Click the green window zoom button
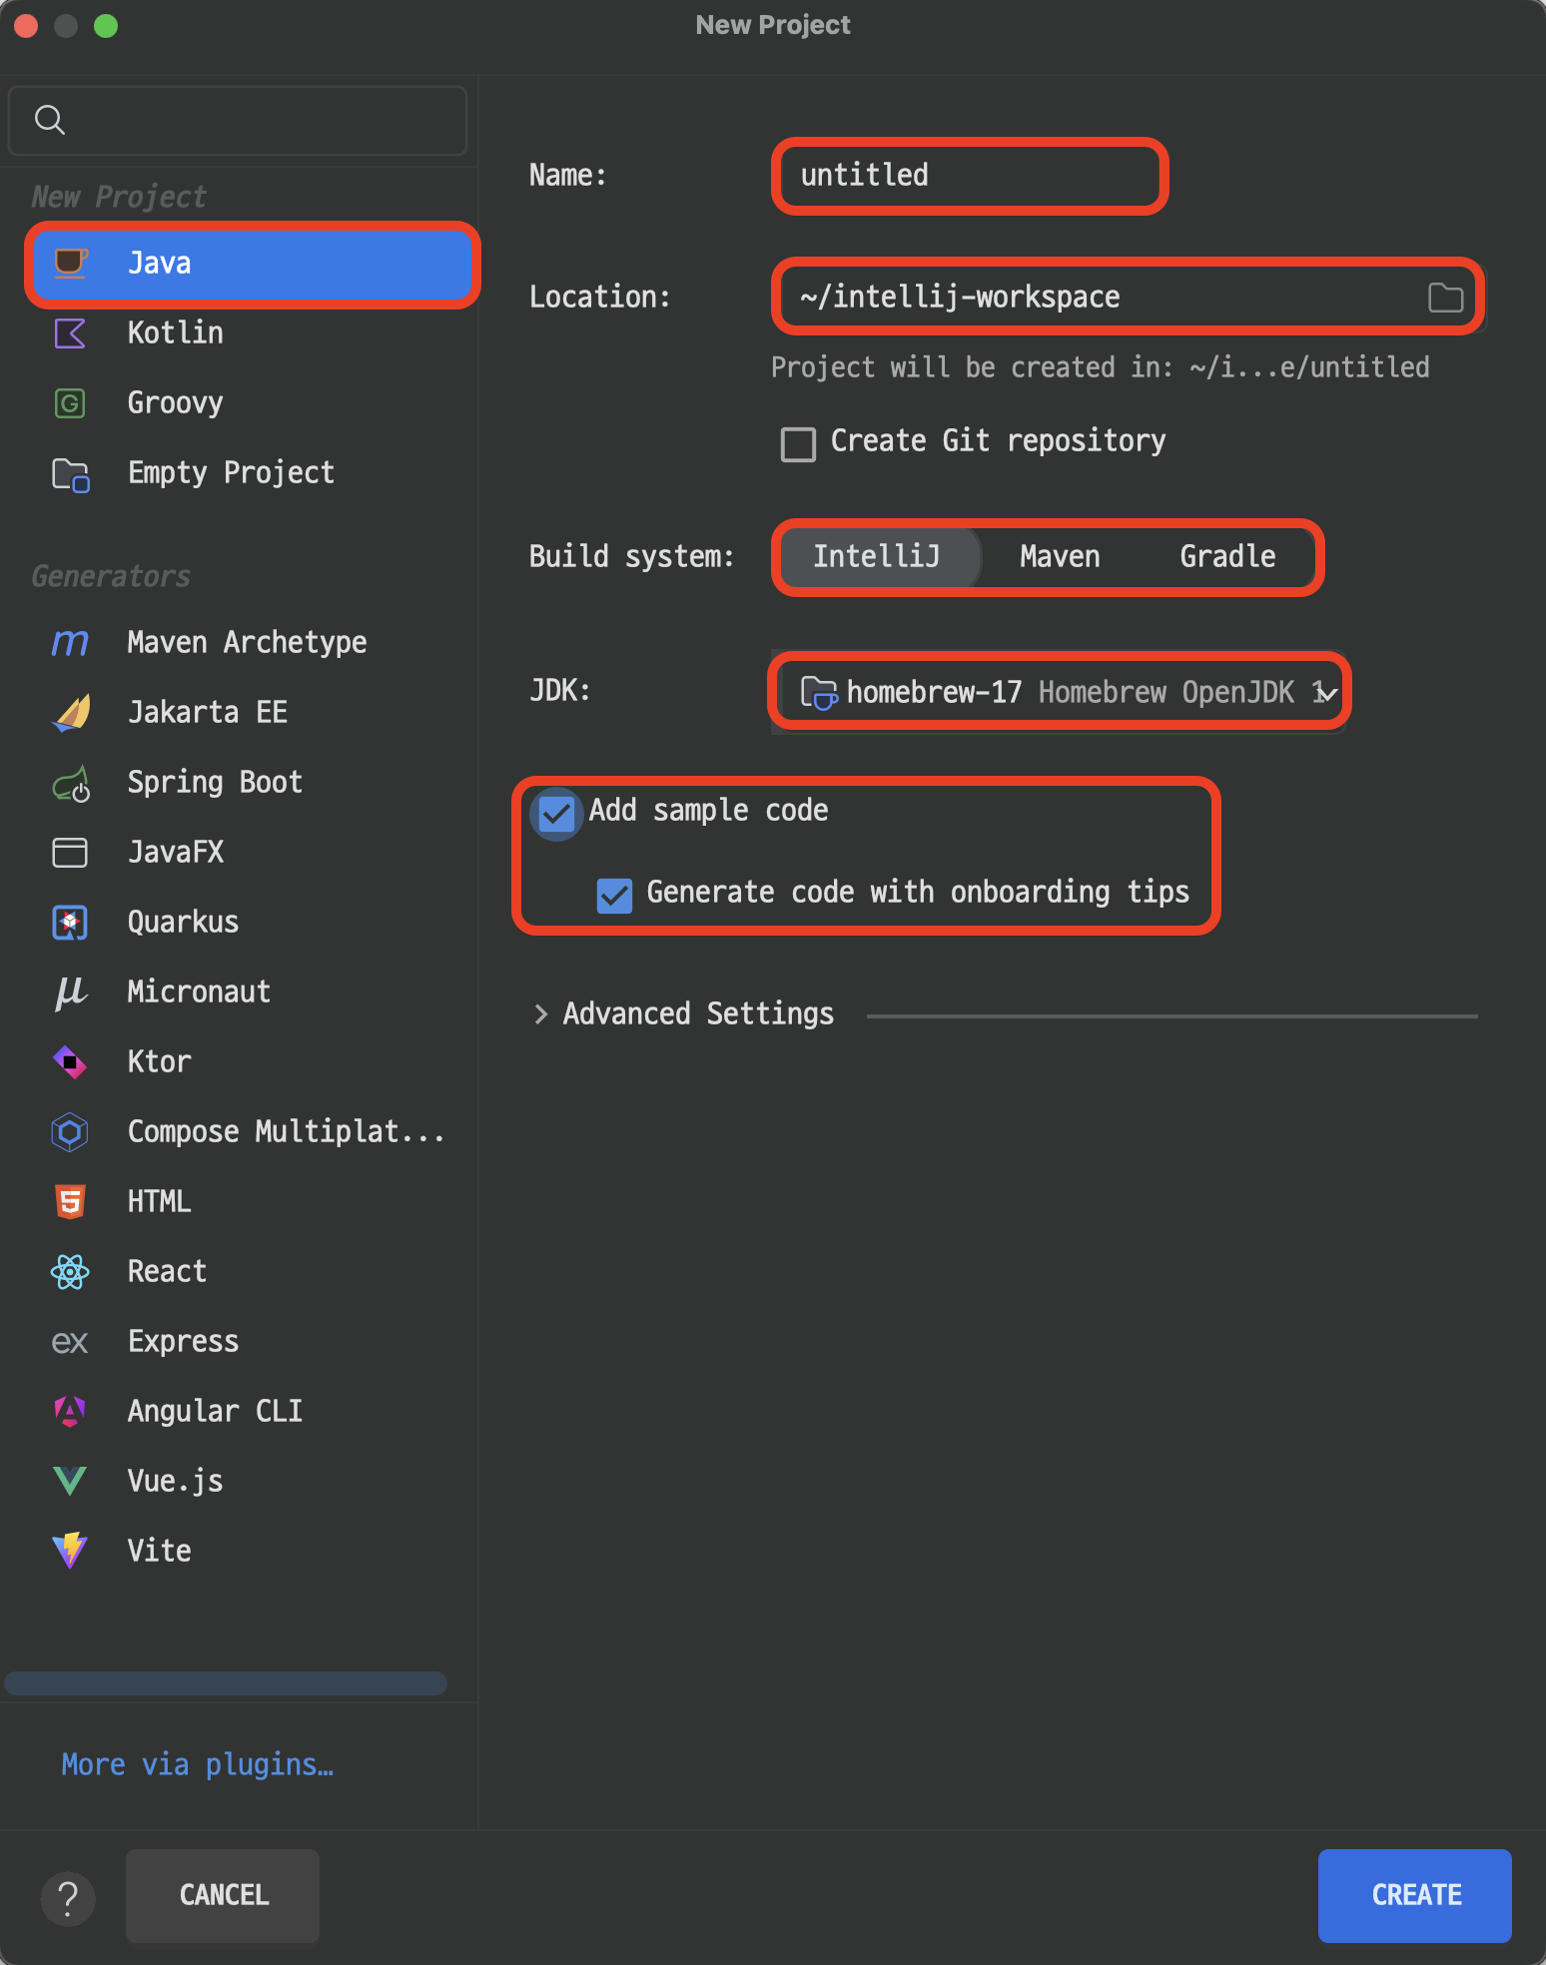Screen dimensions: 1546x1965 (106, 26)
